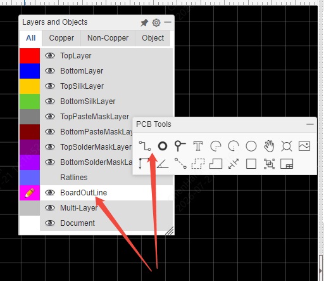
Task: Click the Ratlines color swatch
Action: pos(30,178)
